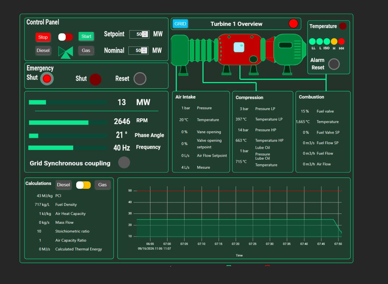
Task: Click the red Stop button
Action: coord(43,37)
